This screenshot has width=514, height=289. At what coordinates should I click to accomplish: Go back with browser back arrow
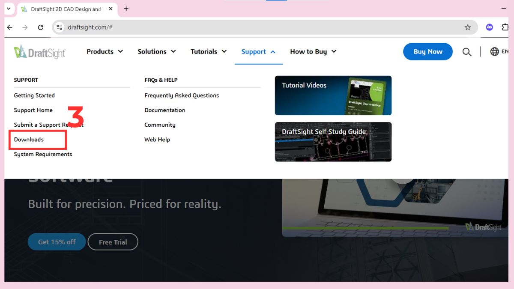pyautogui.click(x=9, y=27)
